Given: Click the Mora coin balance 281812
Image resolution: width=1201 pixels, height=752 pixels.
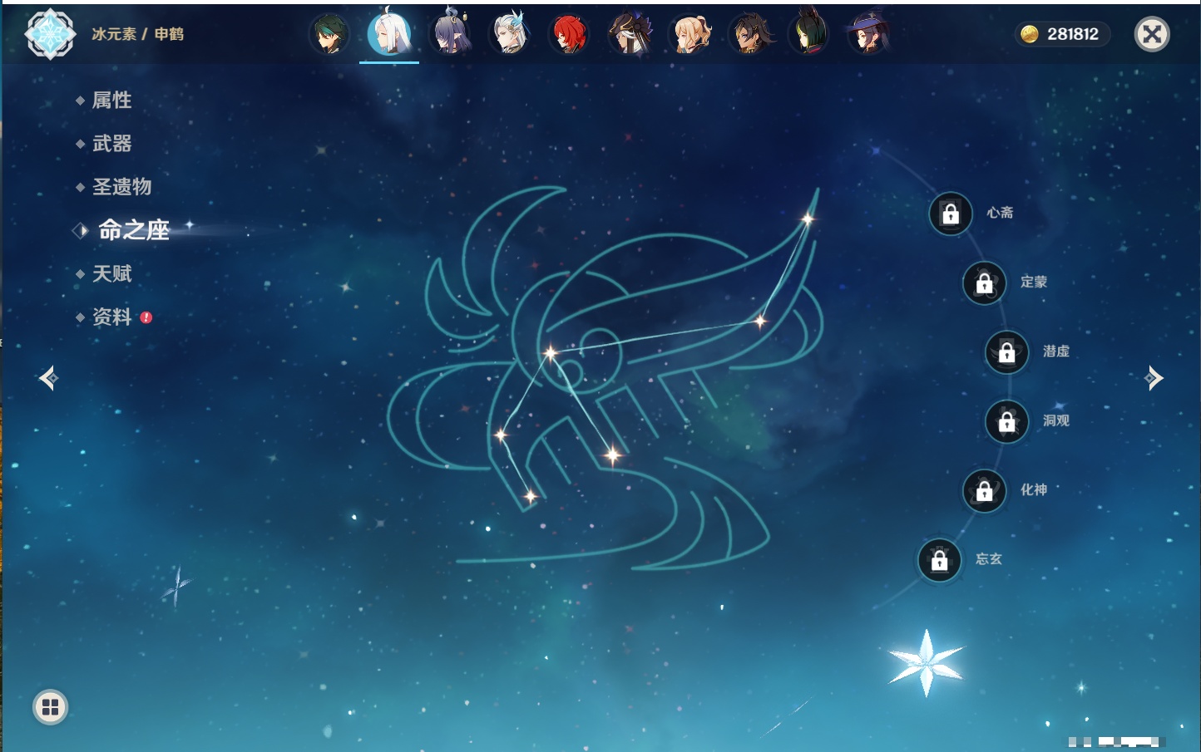Looking at the screenshot, I should point(1062,34).
